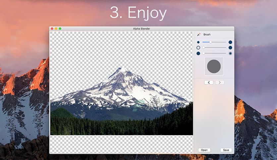Click the undo back arrow button
Image resolution: width=277 pixels, height=160 pixels.
pos(209,82)
